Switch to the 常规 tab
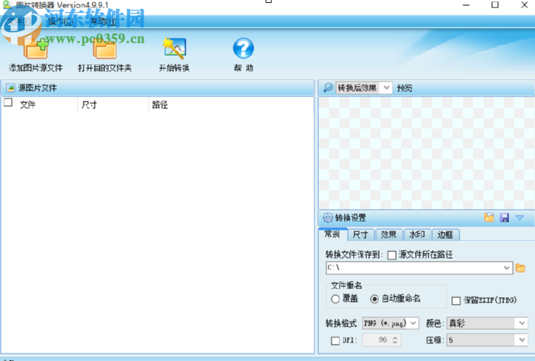Viewport: 535px width, 361px height. 332,234
